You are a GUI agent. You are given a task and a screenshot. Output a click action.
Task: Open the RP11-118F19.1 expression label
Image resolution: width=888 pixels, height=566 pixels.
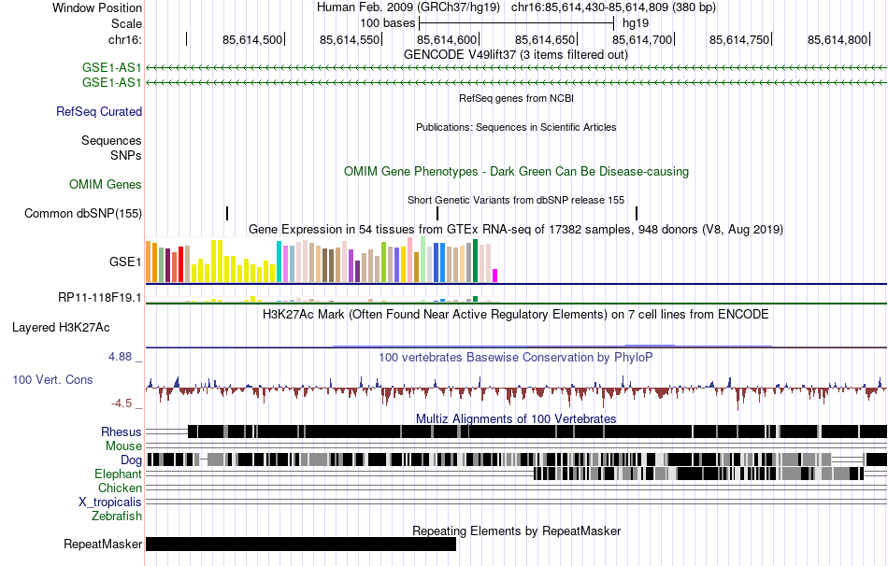click(100, 297)
